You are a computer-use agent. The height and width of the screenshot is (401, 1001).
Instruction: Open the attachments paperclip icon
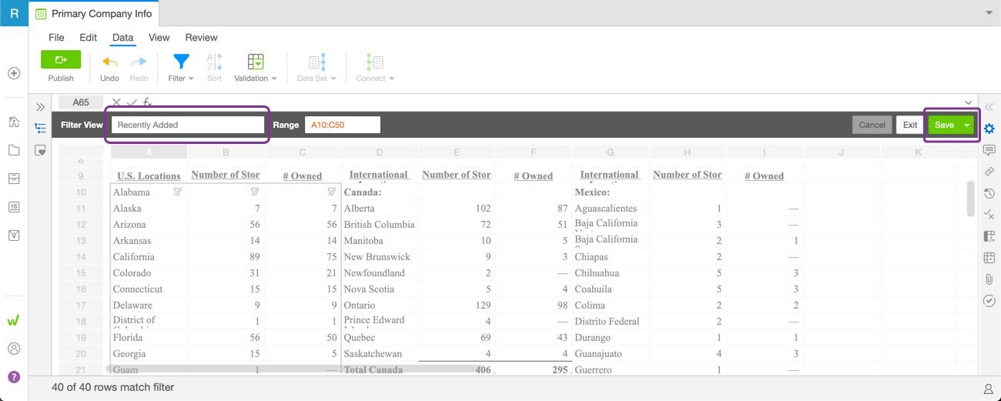(x=989, y=279)
